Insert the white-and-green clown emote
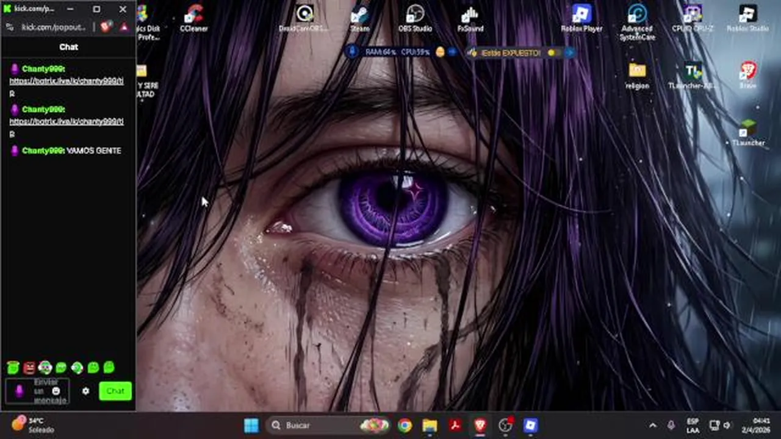The image size is (781, 439). 45,367
